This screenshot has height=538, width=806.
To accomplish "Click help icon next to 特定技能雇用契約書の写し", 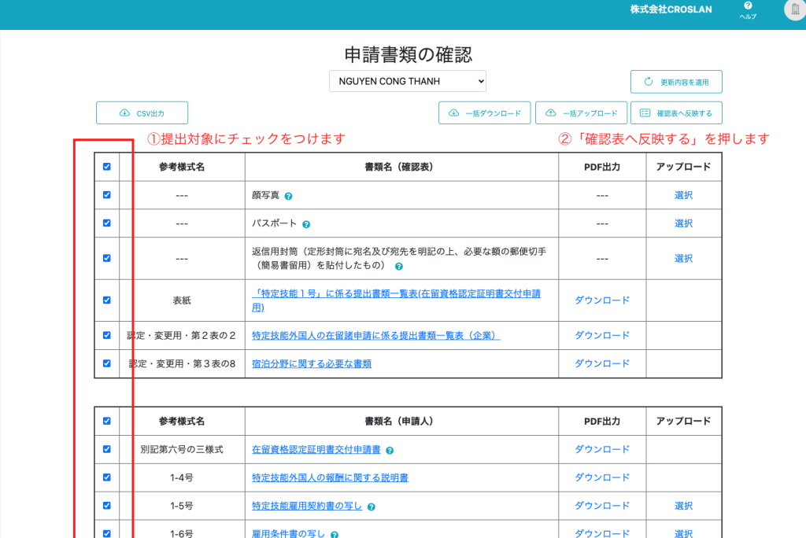I will 372,507.
